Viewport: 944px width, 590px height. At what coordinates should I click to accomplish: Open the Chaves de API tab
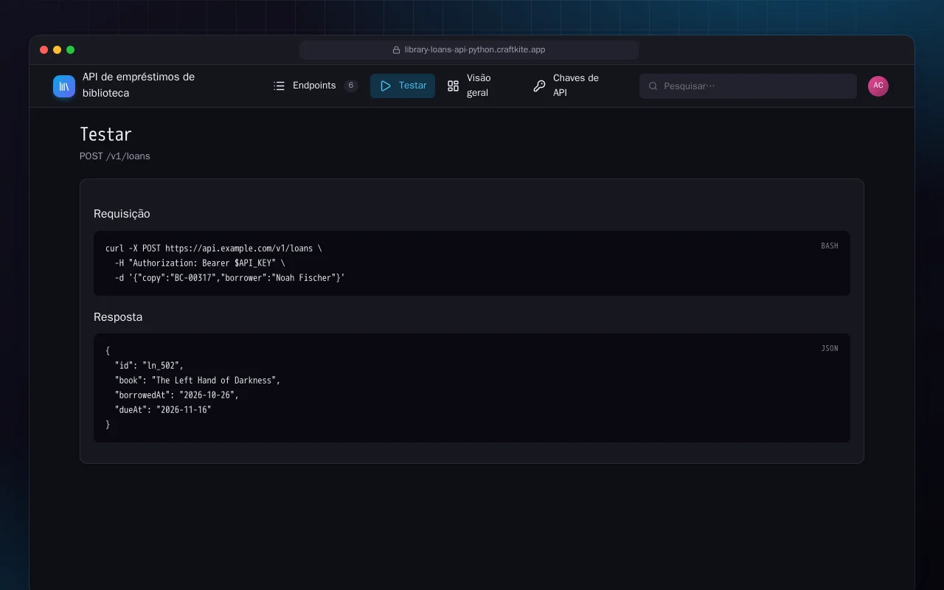pyautogui.click(x=575, y=86)
